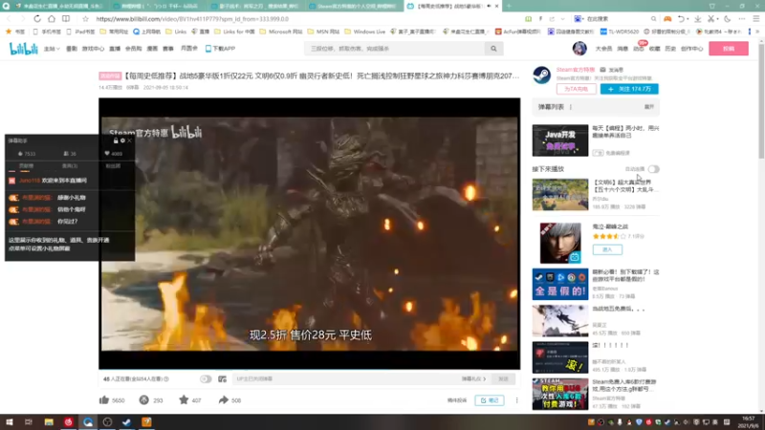765x430 pixels.
Task: Expand address bar dropdown chevron
Action: point(562,19)
